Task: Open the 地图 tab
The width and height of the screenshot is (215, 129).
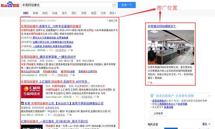Action: tap(94, 13)
